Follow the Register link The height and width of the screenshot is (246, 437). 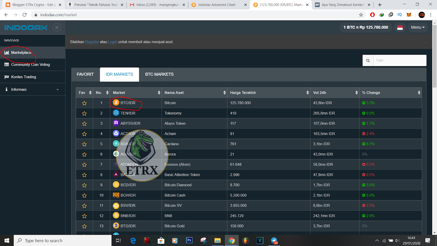tap(92, 42)
